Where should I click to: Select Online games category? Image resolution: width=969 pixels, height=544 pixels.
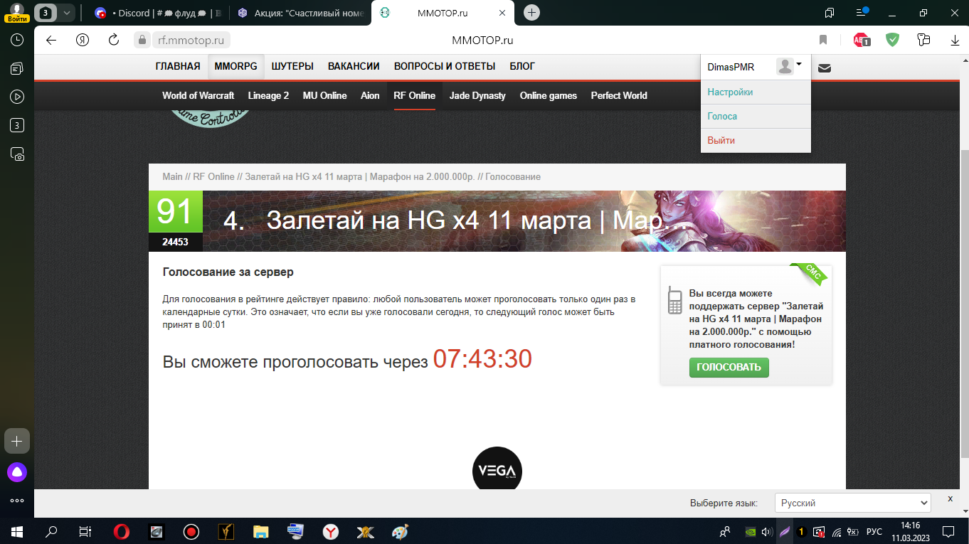click(x=549, y=95)
